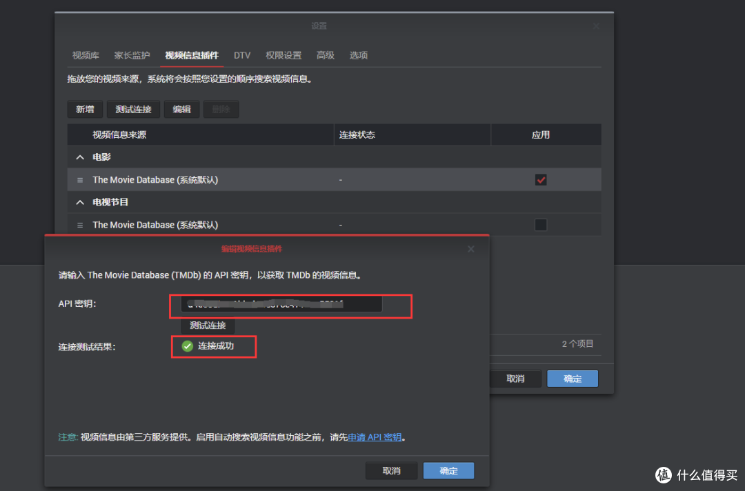Switch to the 视频库 tab
The image size is (745, 491).
tap(86, 55)
